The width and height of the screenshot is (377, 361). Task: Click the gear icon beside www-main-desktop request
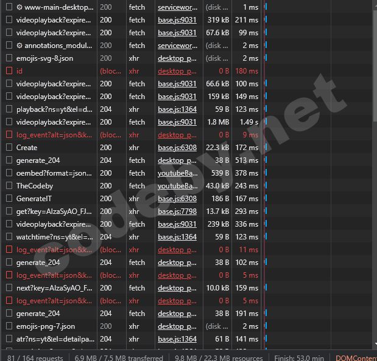coord(19,7)
